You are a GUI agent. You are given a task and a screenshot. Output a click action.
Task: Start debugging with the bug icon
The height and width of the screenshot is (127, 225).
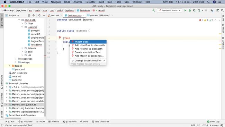tap(190, 10)
